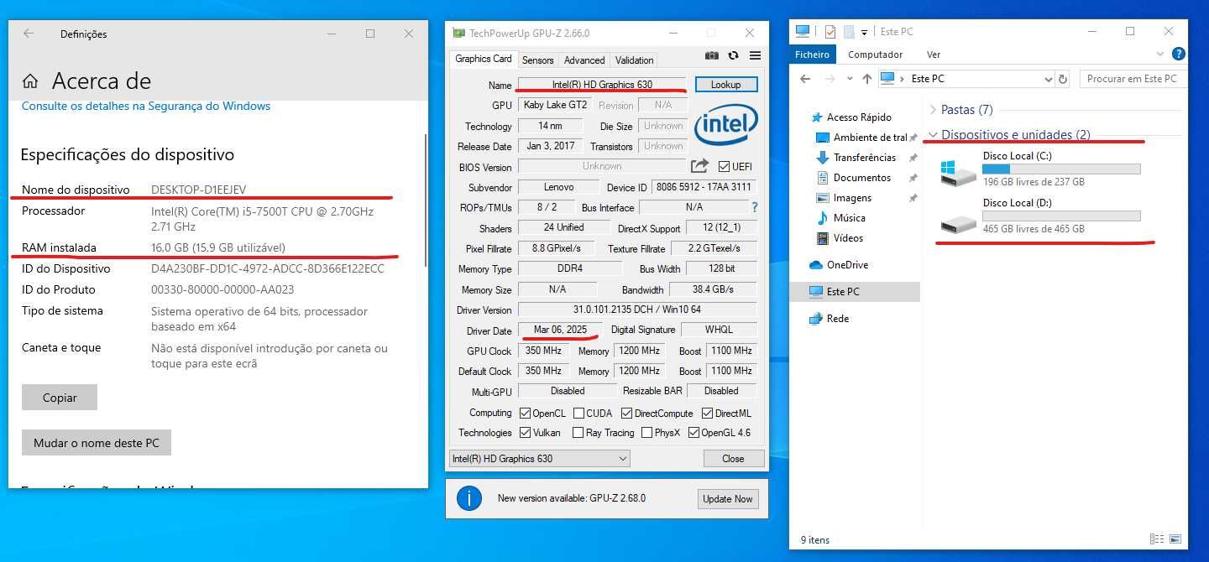Open Disco Local (D:) drive

[x=1039, y=216]
